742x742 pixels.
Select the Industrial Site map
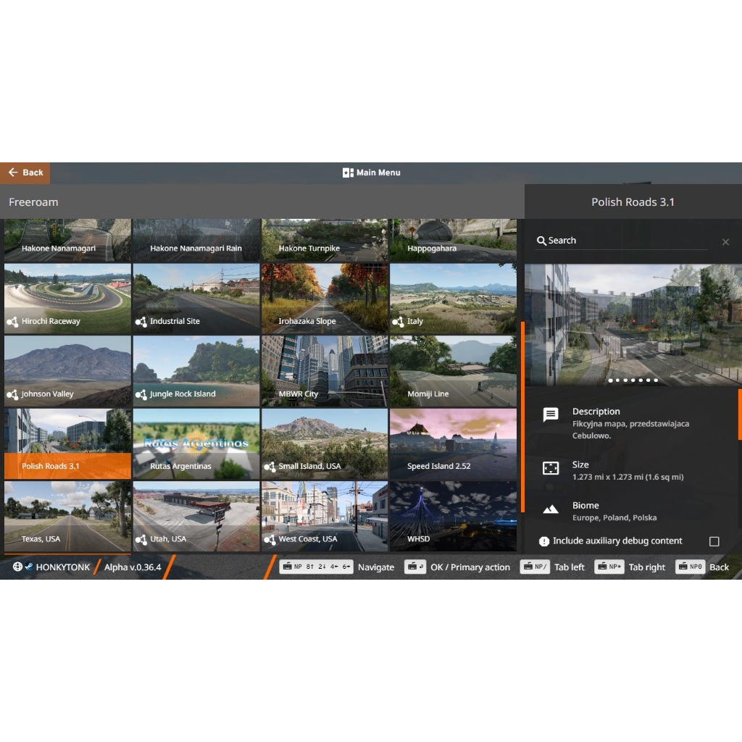coord(196,299)
